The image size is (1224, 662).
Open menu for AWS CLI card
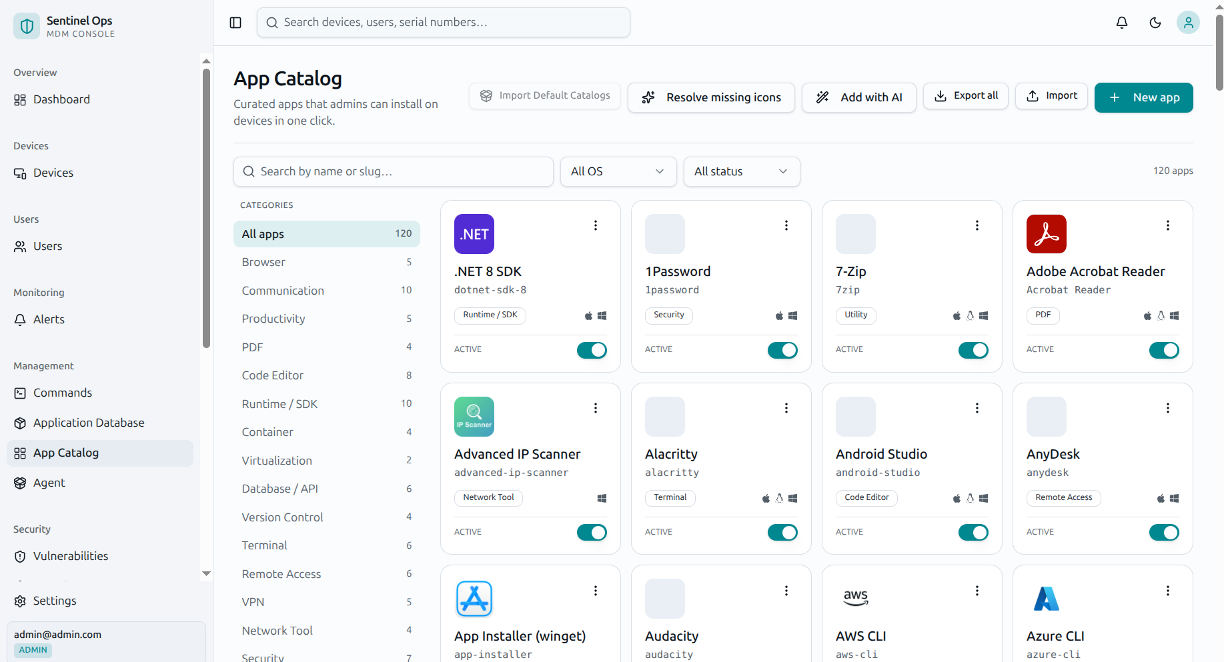click(977, 591)
